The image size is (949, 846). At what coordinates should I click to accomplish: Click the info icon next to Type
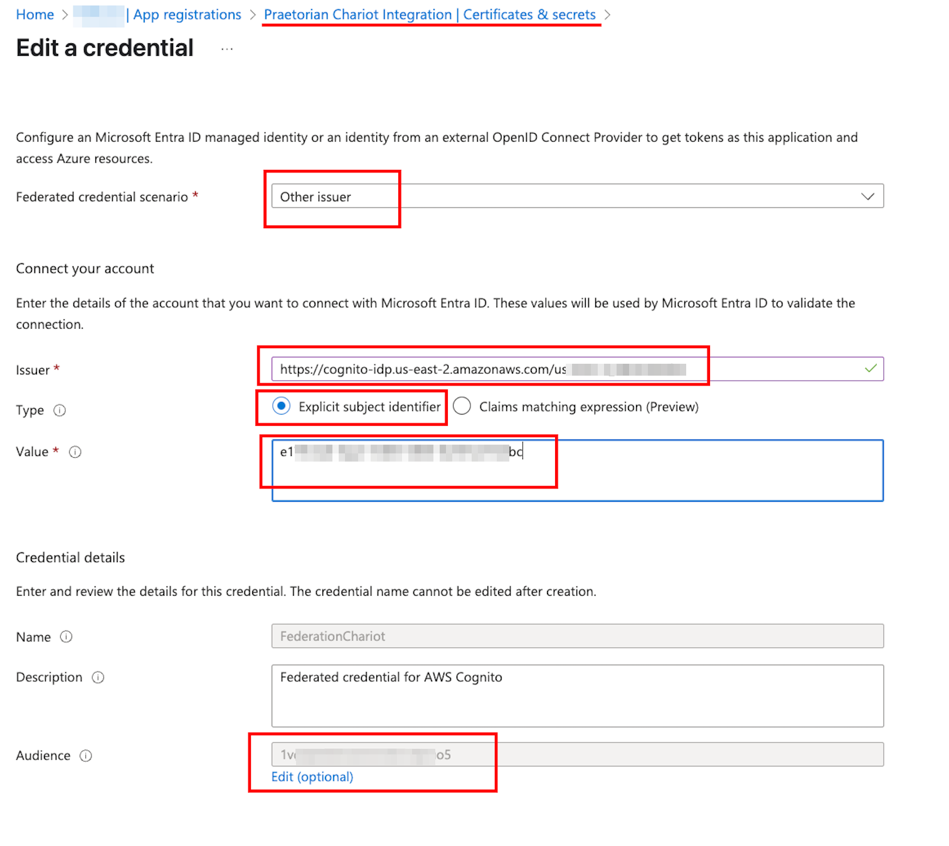[x=60, y=410]
